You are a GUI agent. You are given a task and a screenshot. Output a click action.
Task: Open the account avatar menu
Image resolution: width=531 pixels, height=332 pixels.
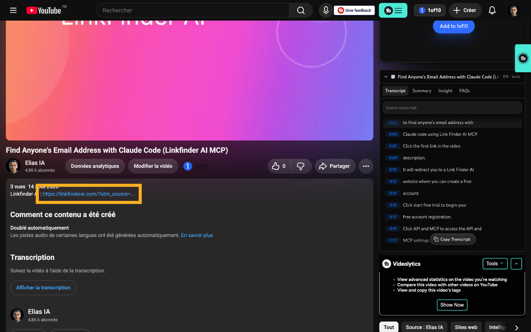[x=513, y=10]
